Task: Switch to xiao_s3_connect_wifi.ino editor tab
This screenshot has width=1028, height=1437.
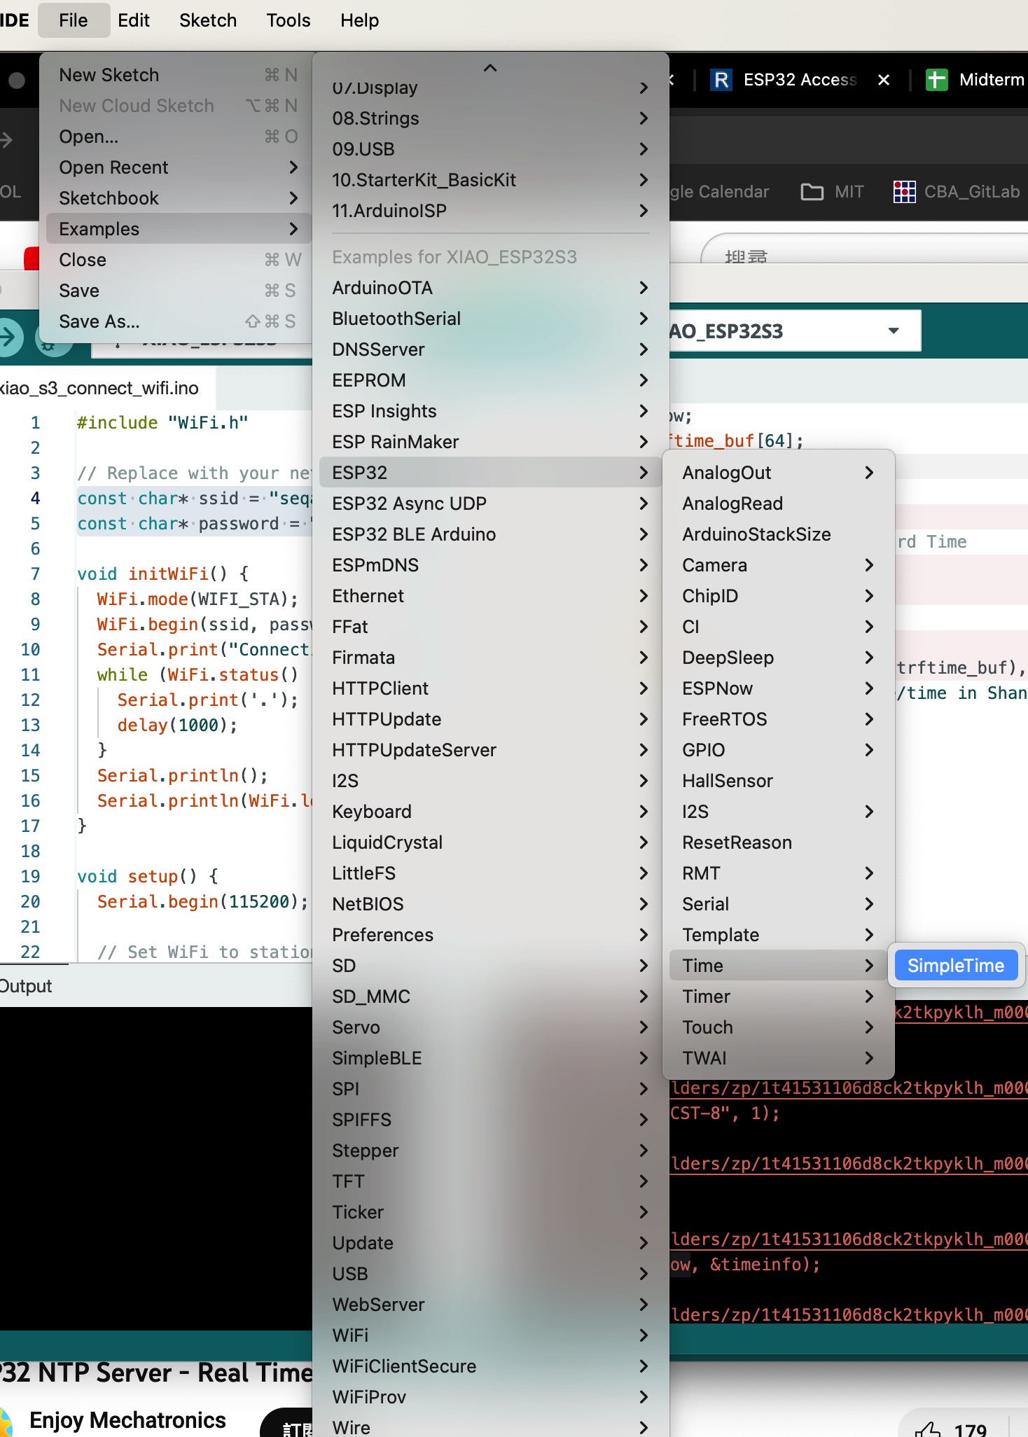Action: [x=99, y=388]
